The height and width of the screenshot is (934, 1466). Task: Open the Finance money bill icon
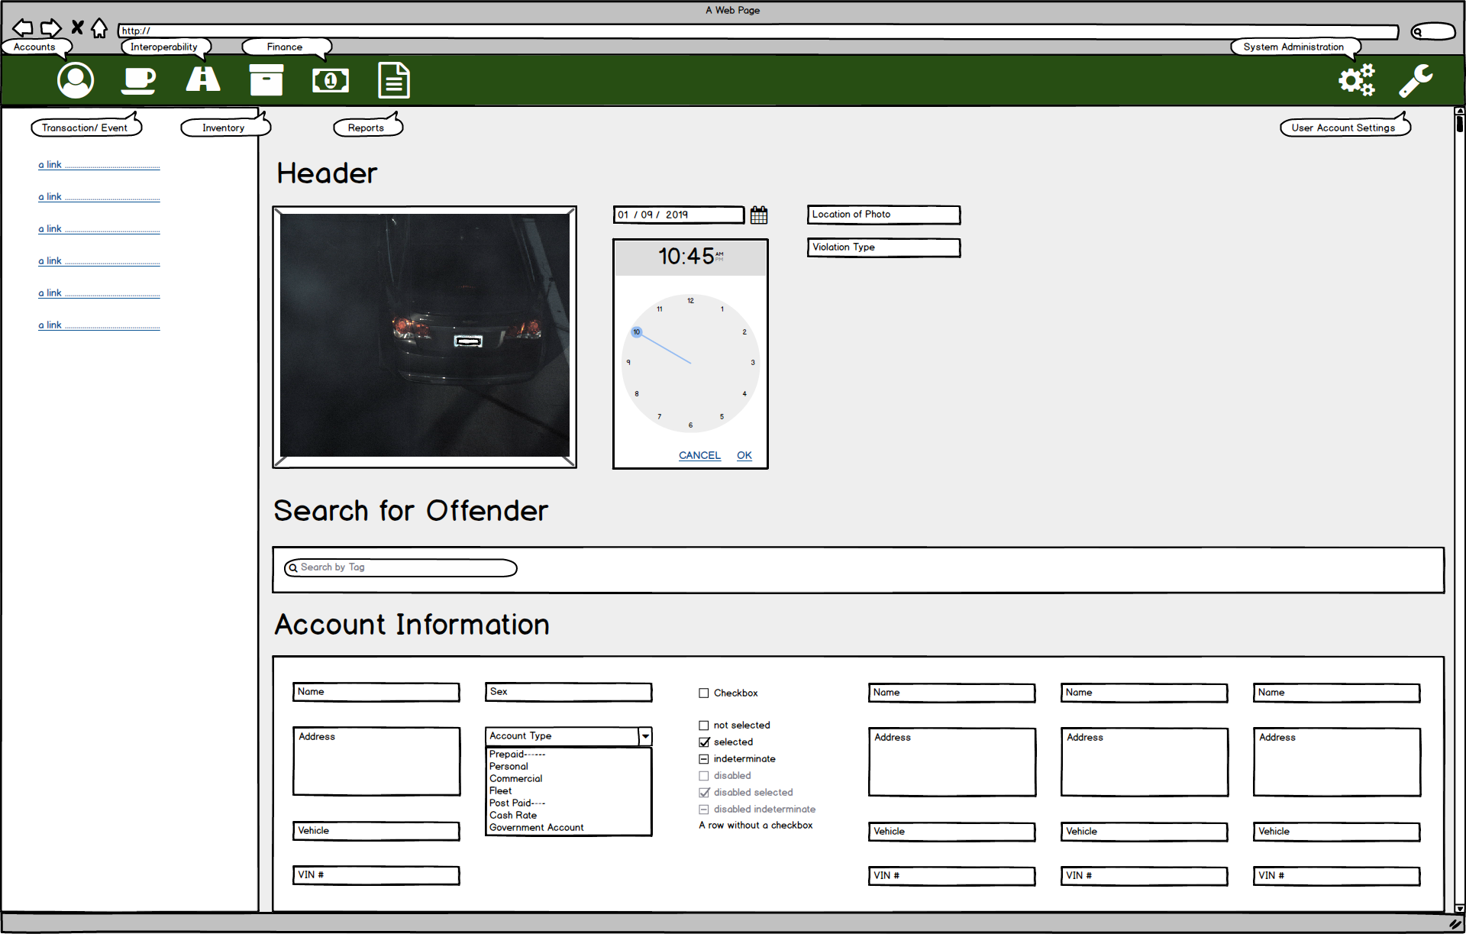(x=331, y=80)
